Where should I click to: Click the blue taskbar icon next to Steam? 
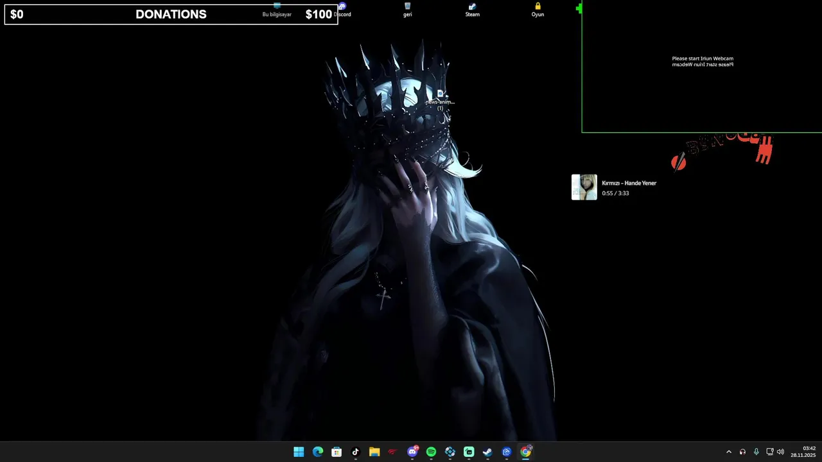point(507,452)
